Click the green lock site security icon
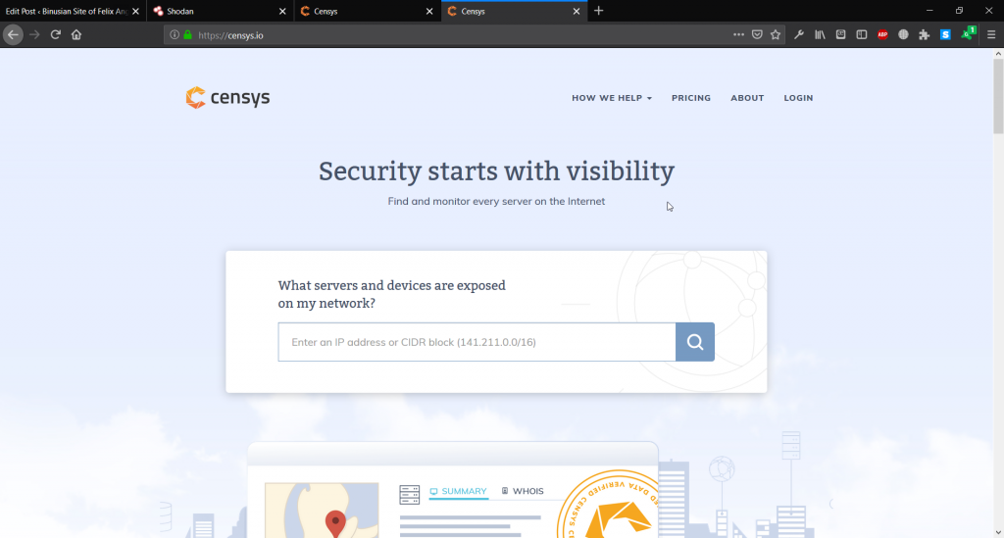1004x538 pixels. click(x=187, y=34)
